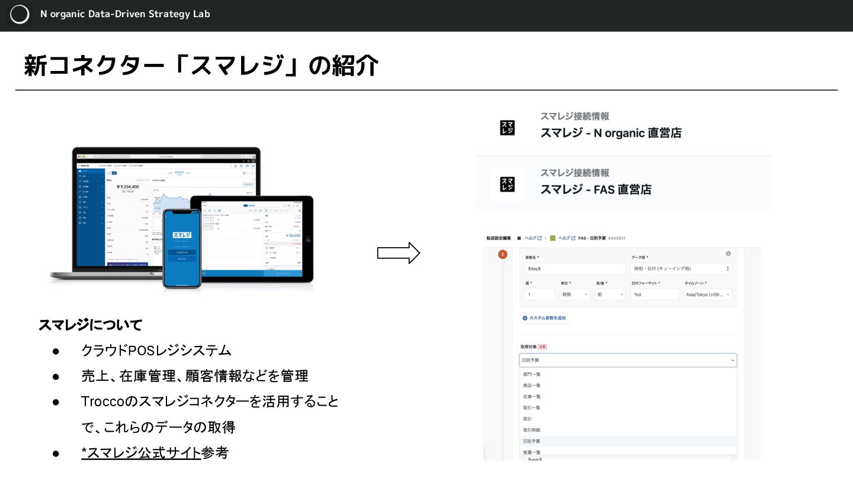The image size is (853, 479).
Task: Select the スマレジ - FAS 直営店 connection
Action: 624,184
